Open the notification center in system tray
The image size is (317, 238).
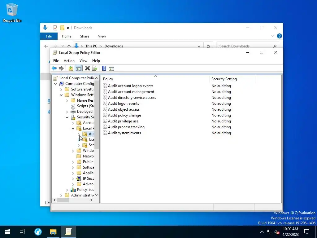pyautogui.click(x=307, y=232)
